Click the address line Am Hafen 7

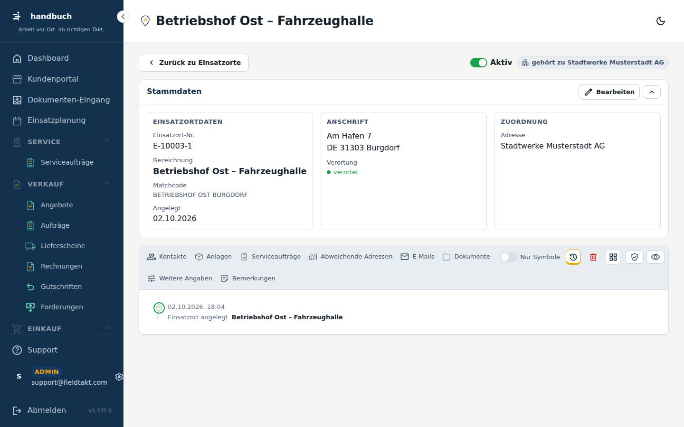(x=349, y=136)
